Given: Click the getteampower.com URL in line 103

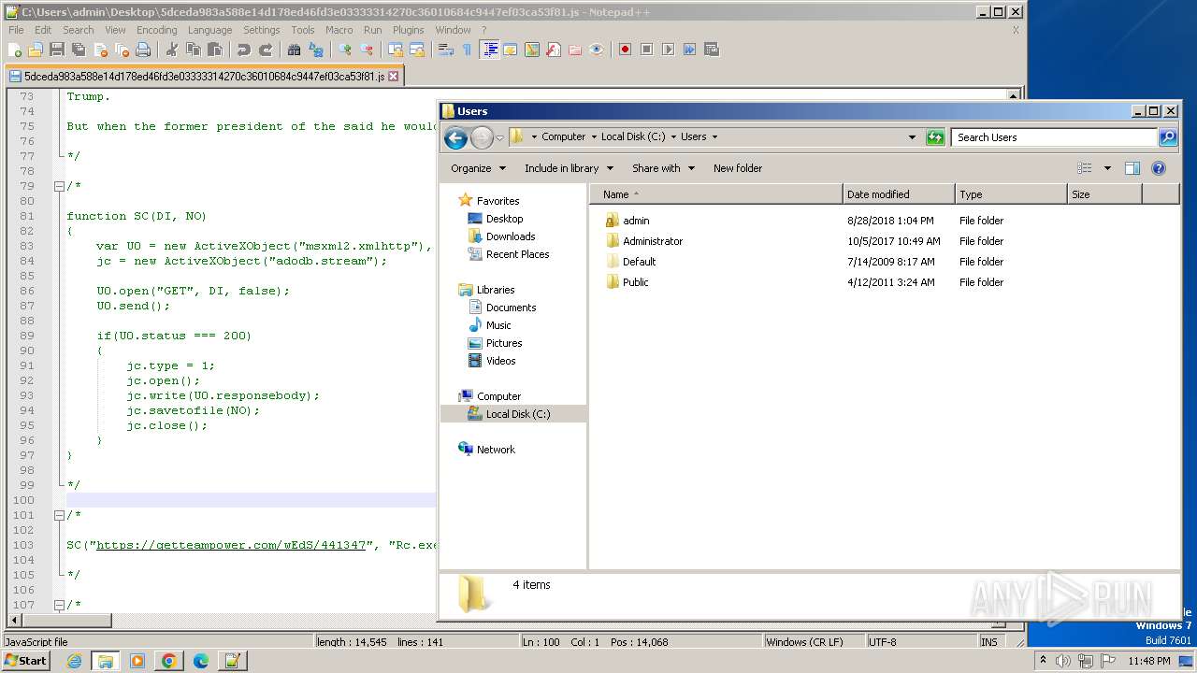Looking at the screenshot, I should 231,545.
